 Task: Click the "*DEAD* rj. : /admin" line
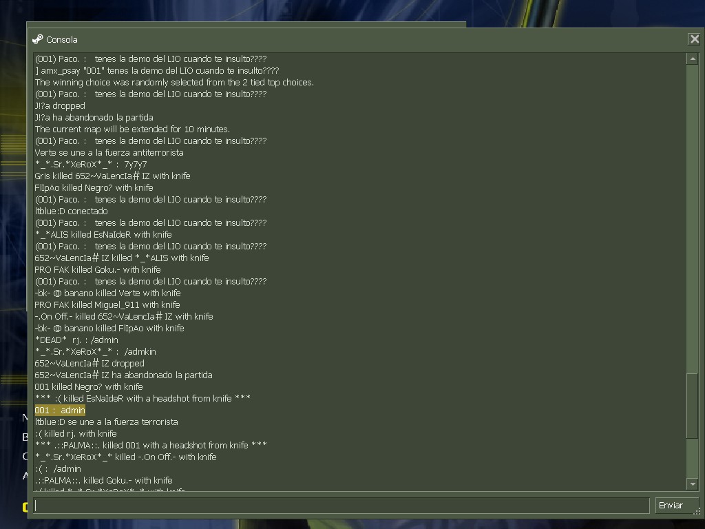[x=76, y=340]
